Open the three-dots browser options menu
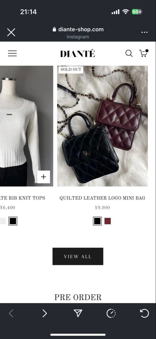This screenshot has width=156, height=339. pyautogui.click(x=144, y=32)
